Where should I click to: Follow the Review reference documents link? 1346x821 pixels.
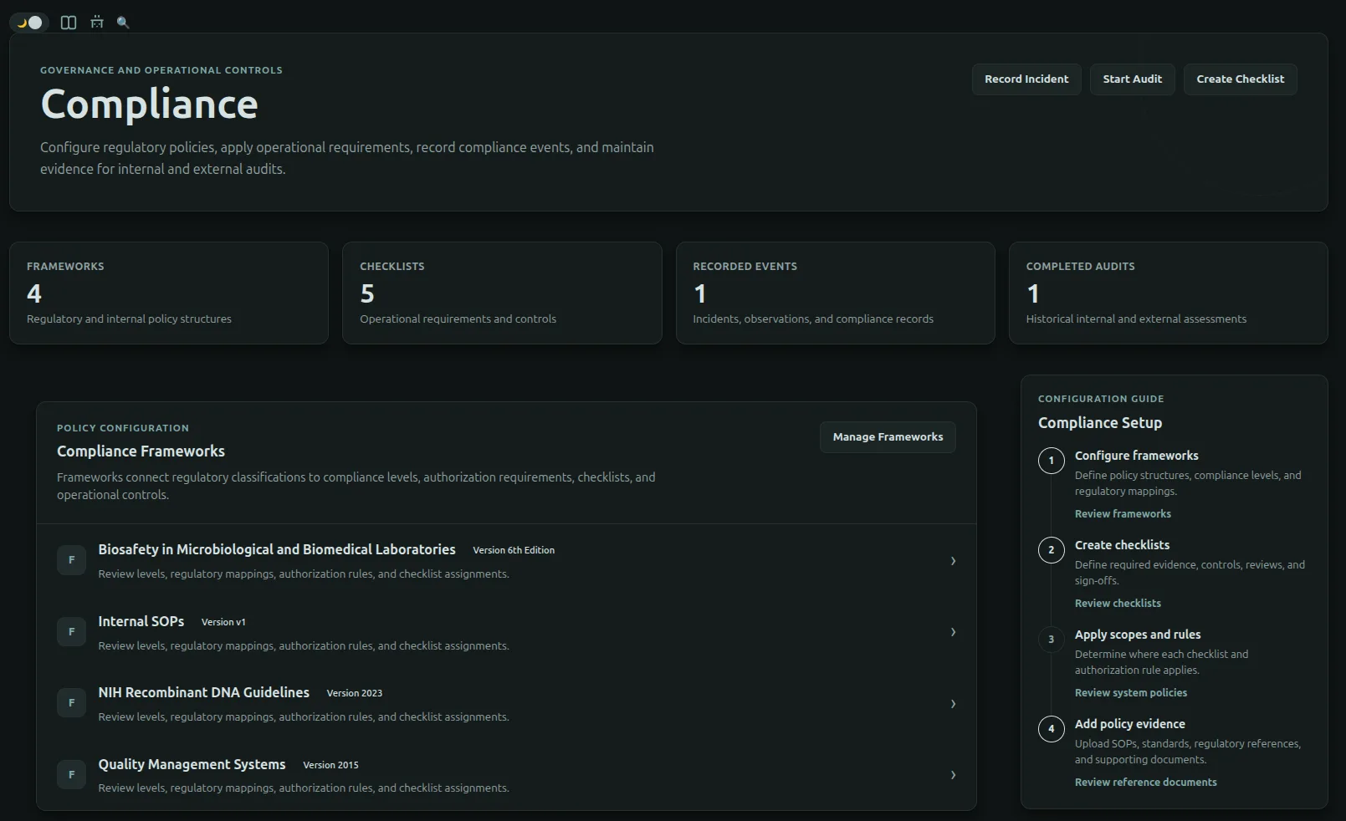pos(1146,783)
